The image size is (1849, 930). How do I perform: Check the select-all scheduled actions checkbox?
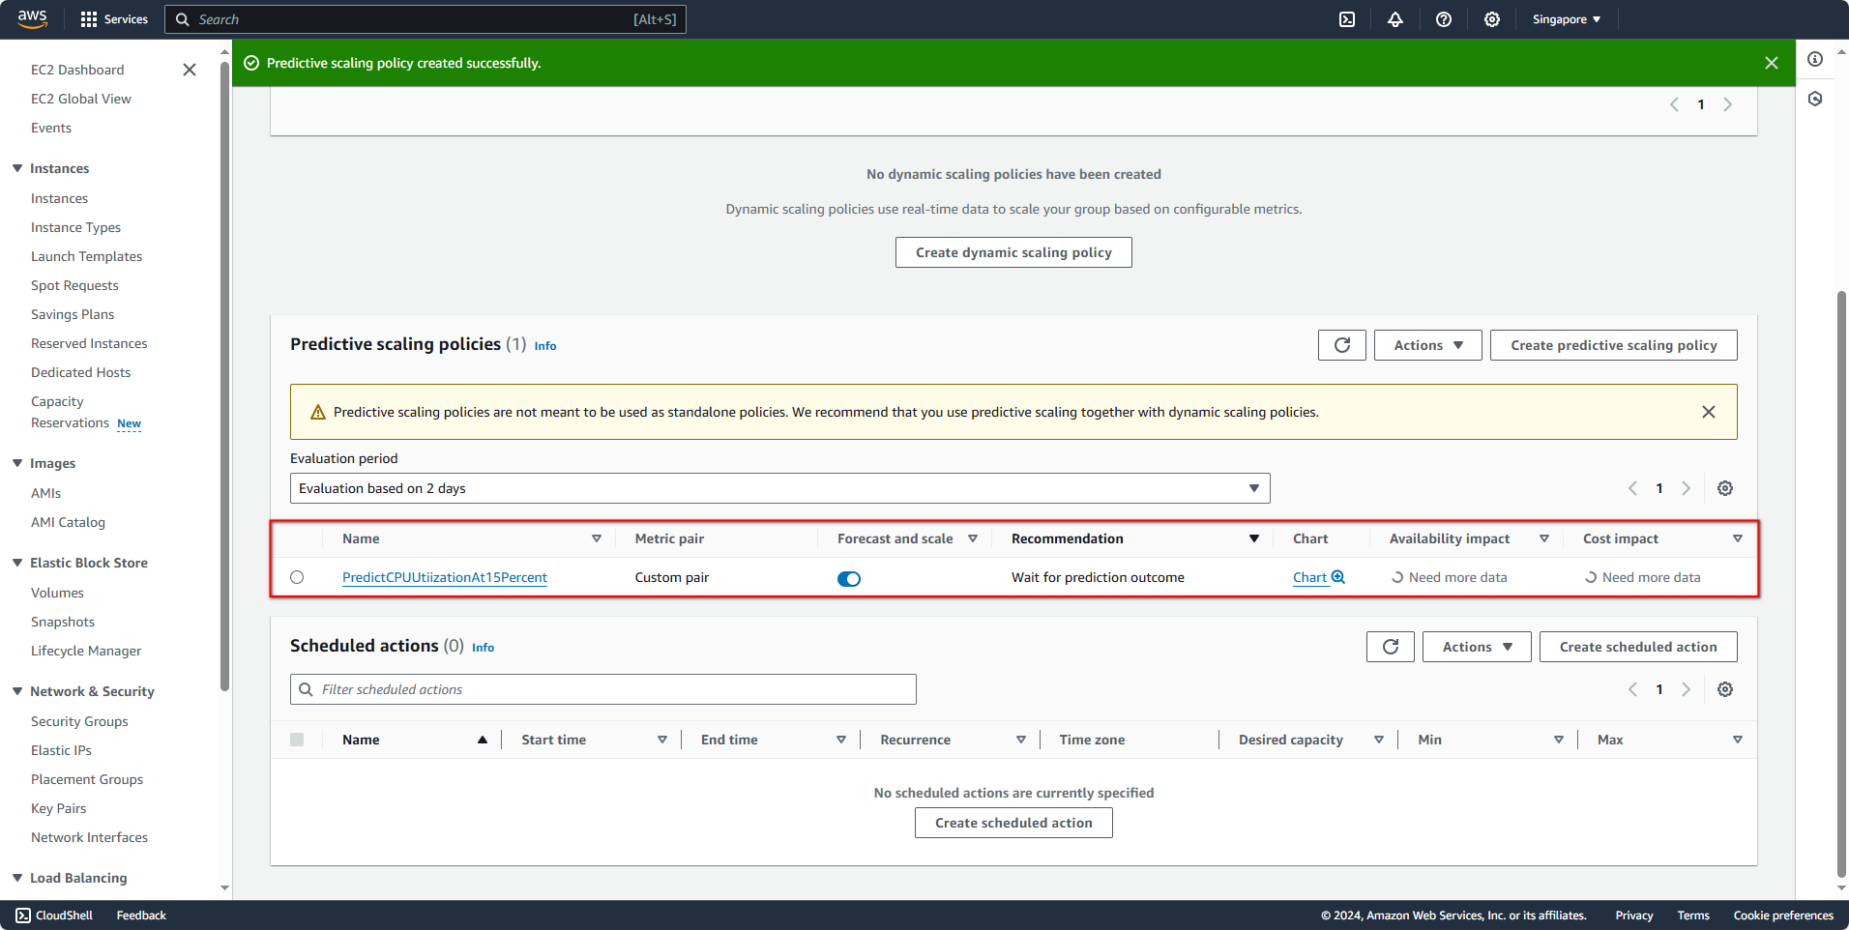297,740
